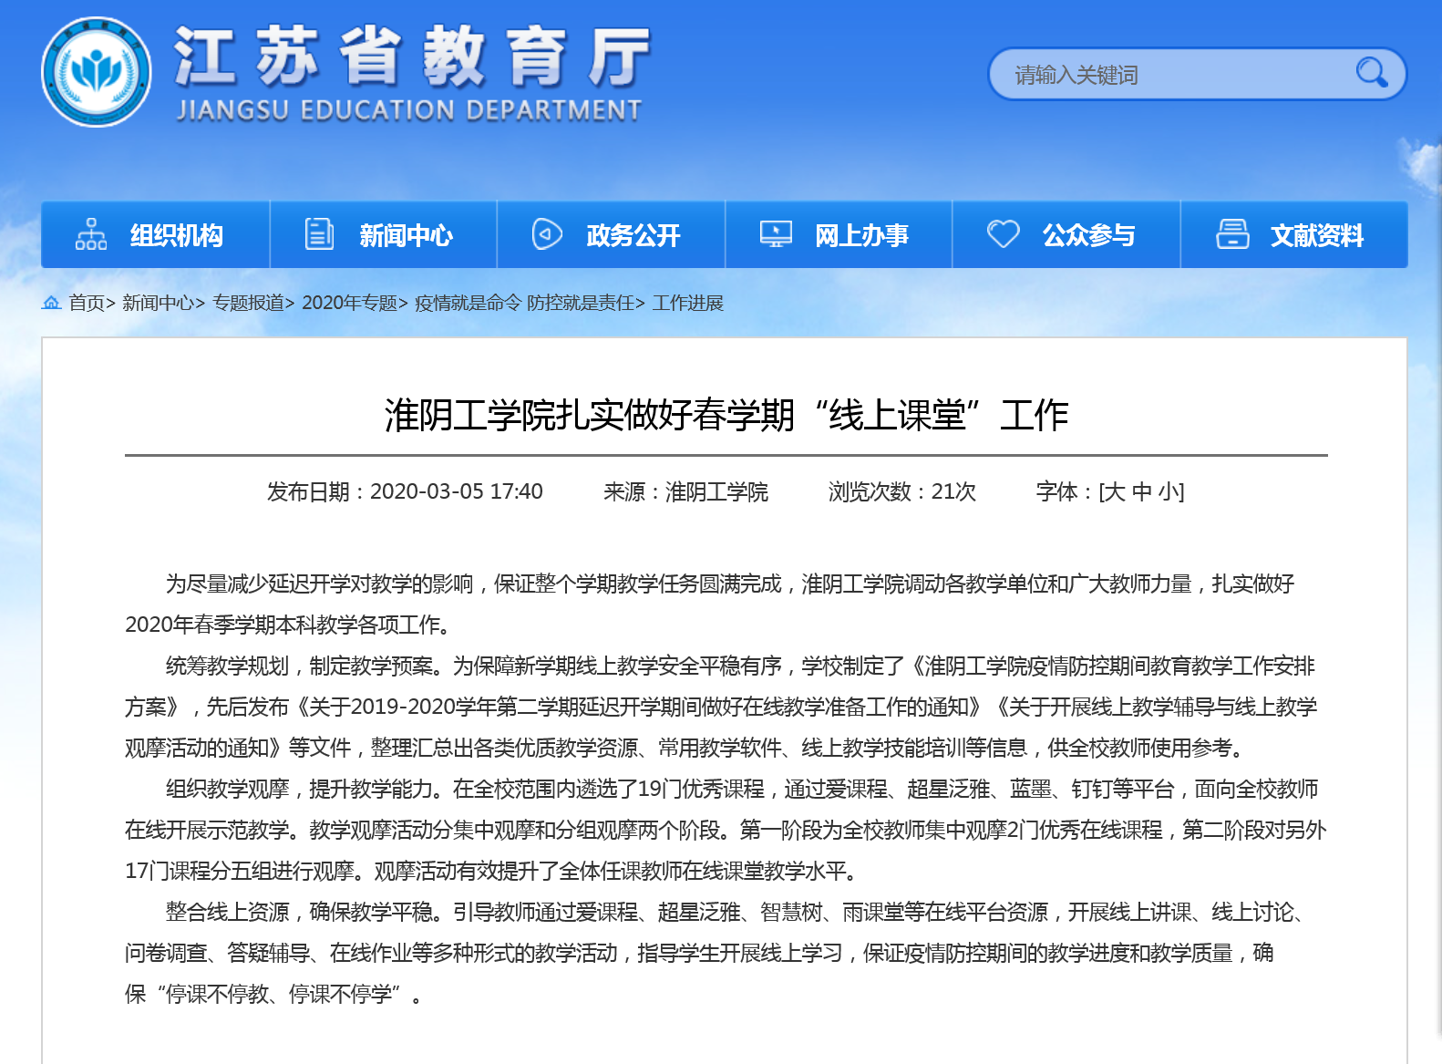
Task: Click the circular arrow icon beside 政务公开
Action: 547,234
